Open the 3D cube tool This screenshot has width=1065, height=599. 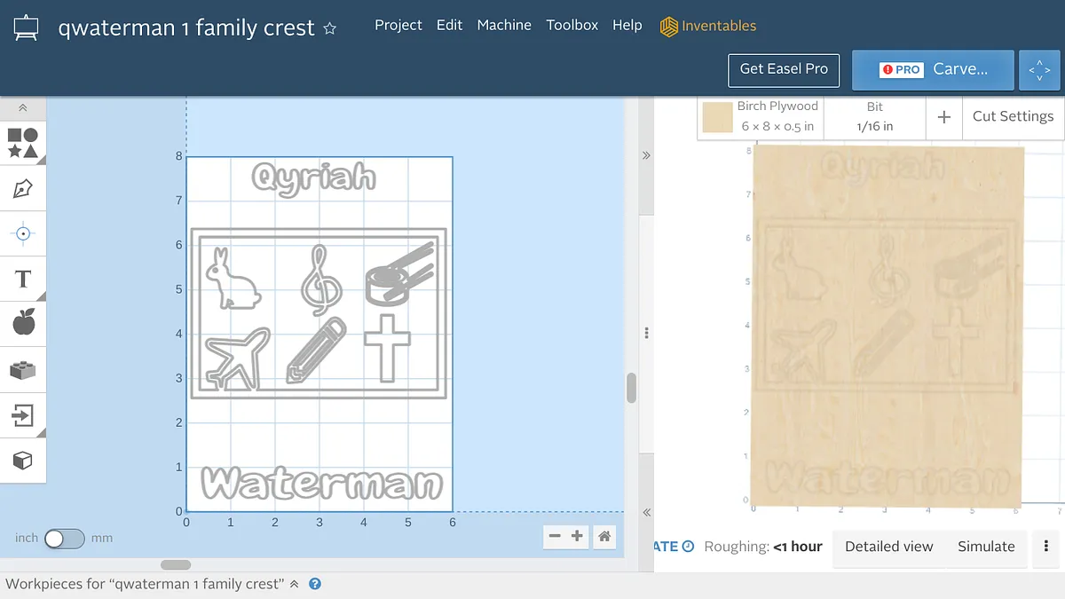click(23, 461)
